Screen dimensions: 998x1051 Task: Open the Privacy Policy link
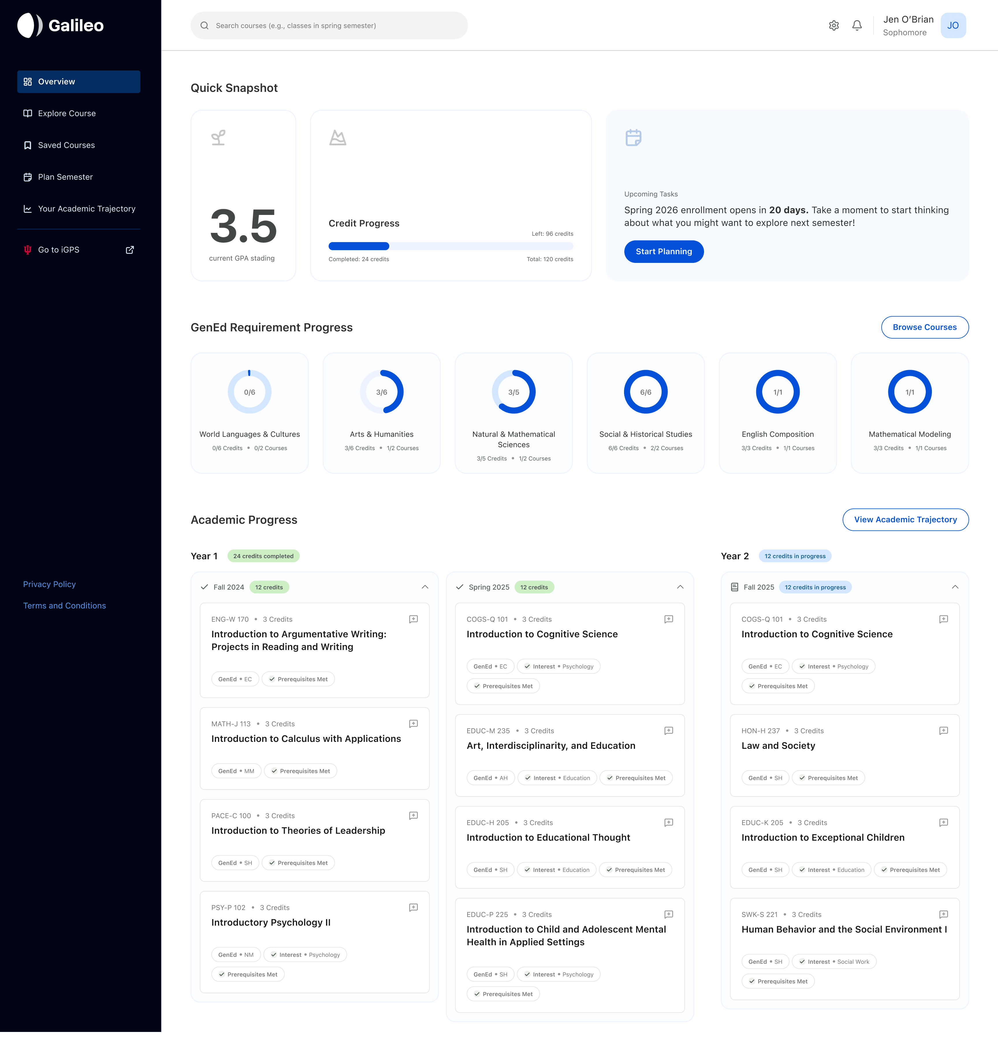click(49, 584)
